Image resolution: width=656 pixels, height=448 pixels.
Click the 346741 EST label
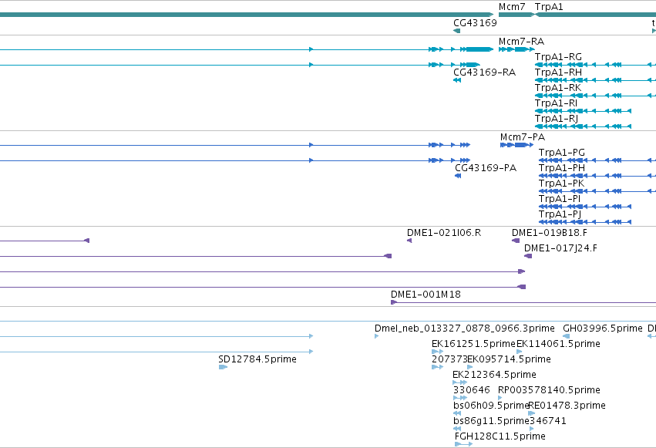[547, 421]
